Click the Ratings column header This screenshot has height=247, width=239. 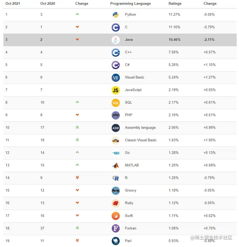(175, 3)
